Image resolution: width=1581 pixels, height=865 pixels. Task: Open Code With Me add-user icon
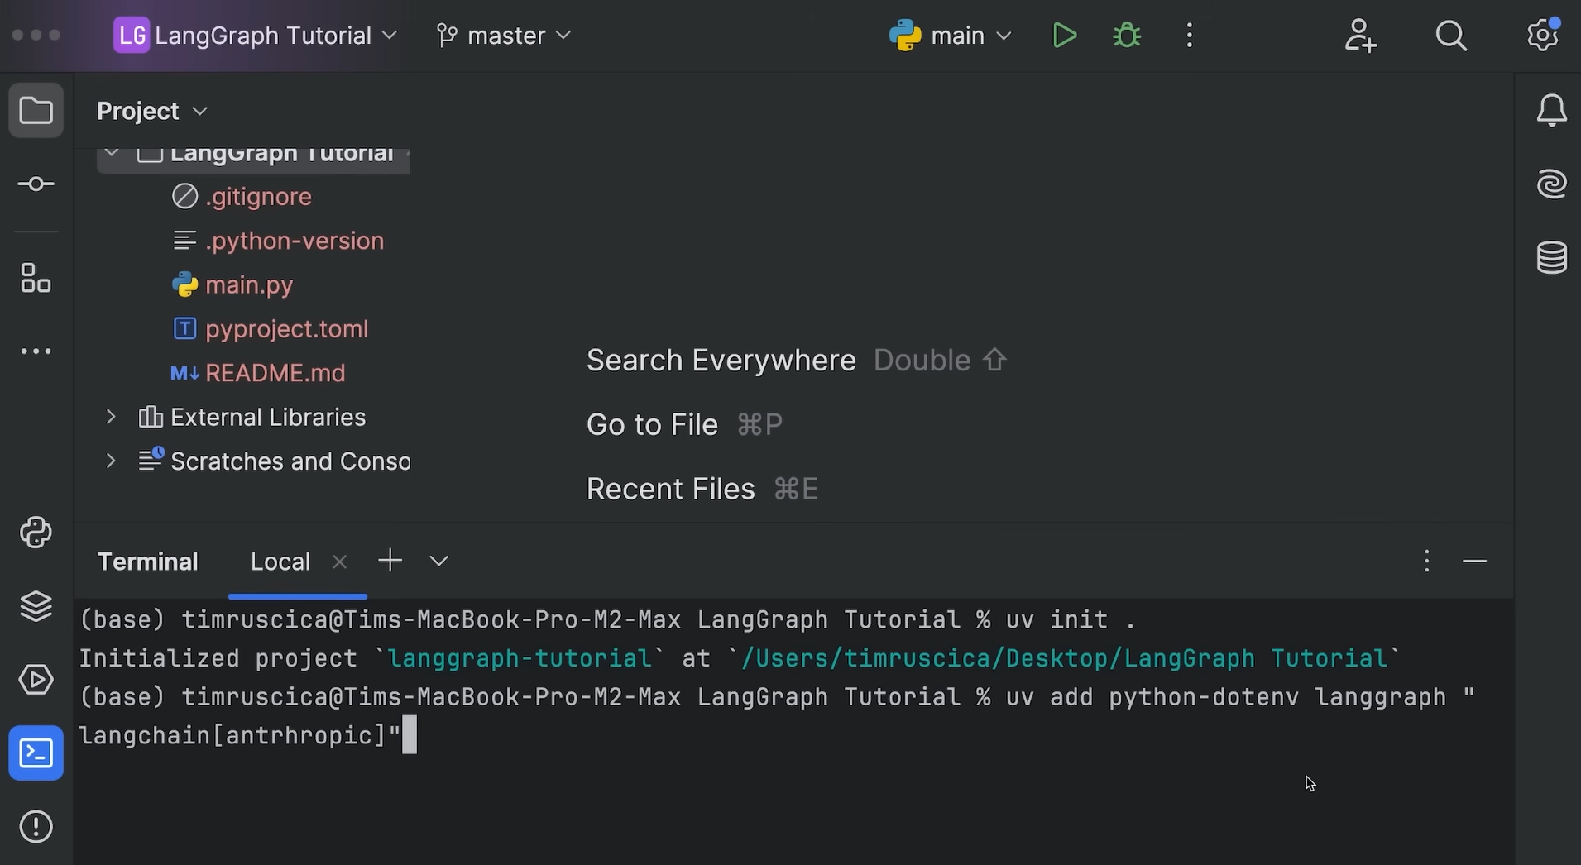click(x=1361, y=36)
